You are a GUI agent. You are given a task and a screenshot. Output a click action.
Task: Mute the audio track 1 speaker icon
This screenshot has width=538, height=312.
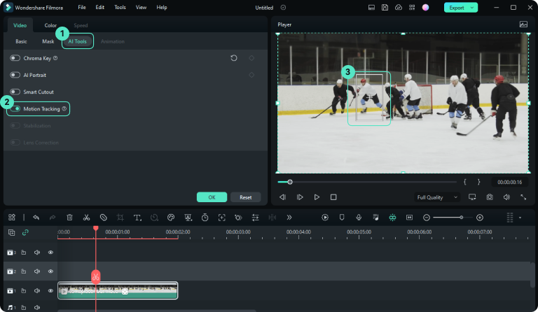click(37, 308)
